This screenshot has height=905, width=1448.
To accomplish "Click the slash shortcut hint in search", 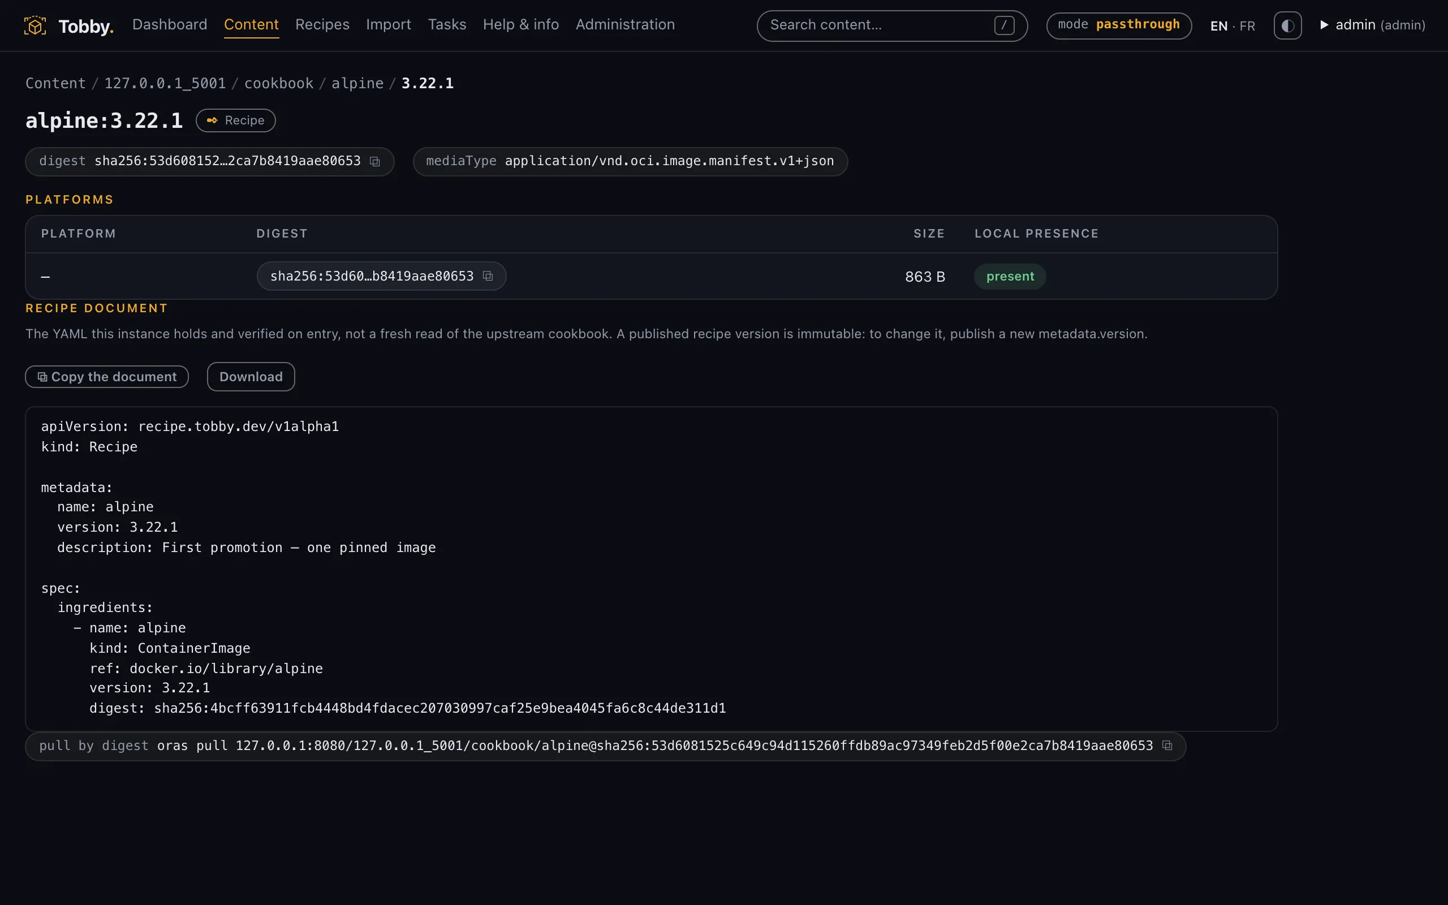I will (1004, 25).
